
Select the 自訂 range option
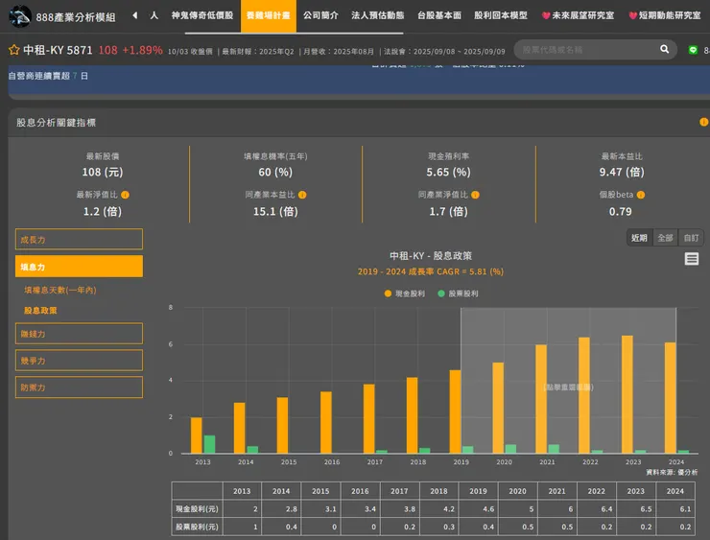click(691, 238)
